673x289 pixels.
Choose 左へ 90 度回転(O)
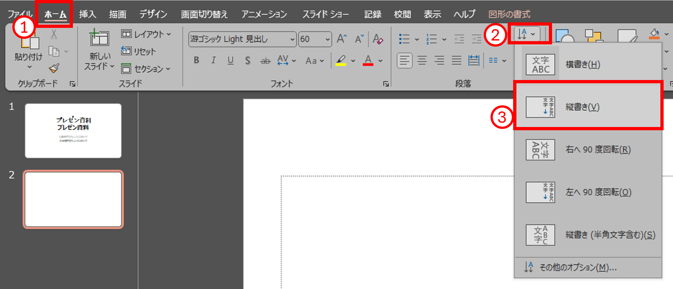[587, 192]
